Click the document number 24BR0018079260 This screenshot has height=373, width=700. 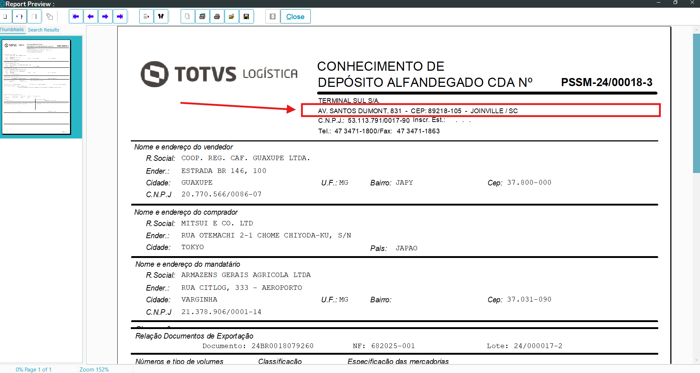tap(282, 346)
